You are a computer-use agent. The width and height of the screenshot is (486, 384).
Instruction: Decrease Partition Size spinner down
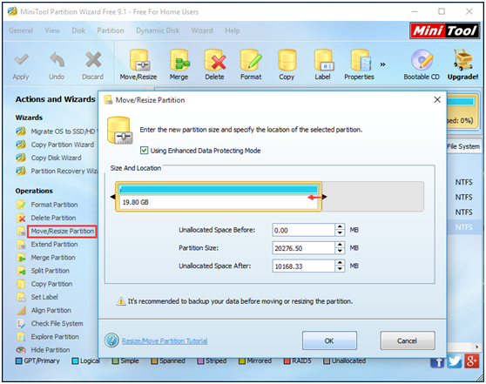(x=340, y=251)
